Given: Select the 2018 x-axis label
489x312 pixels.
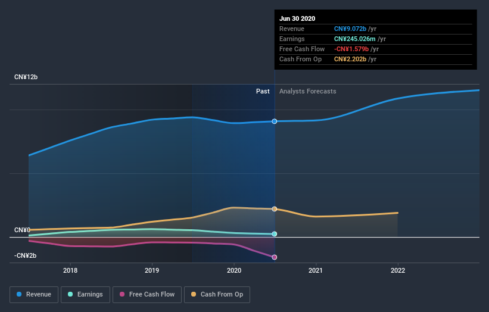Looking at the screenshot, I should [x=70, y=270].
